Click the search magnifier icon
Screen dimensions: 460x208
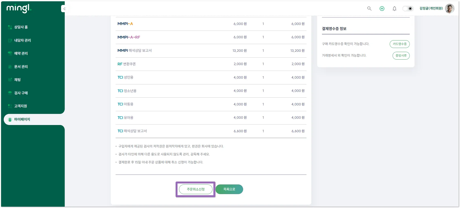pos(369,9)
